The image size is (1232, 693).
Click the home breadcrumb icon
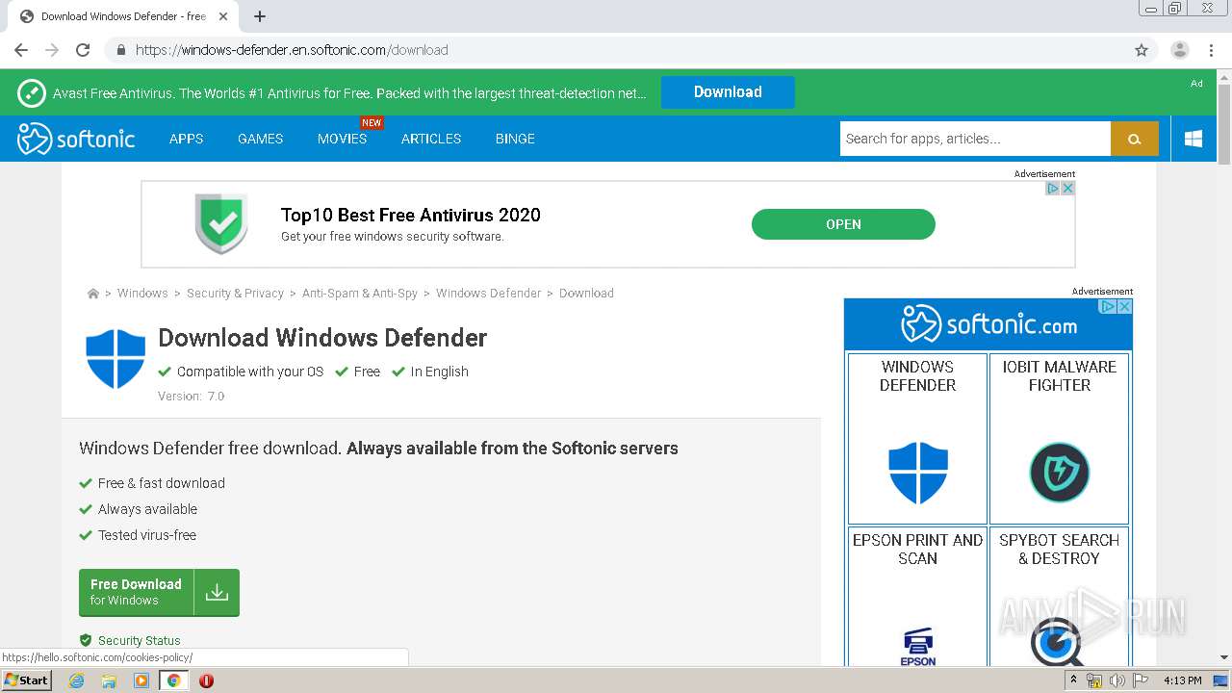(92, 294)
